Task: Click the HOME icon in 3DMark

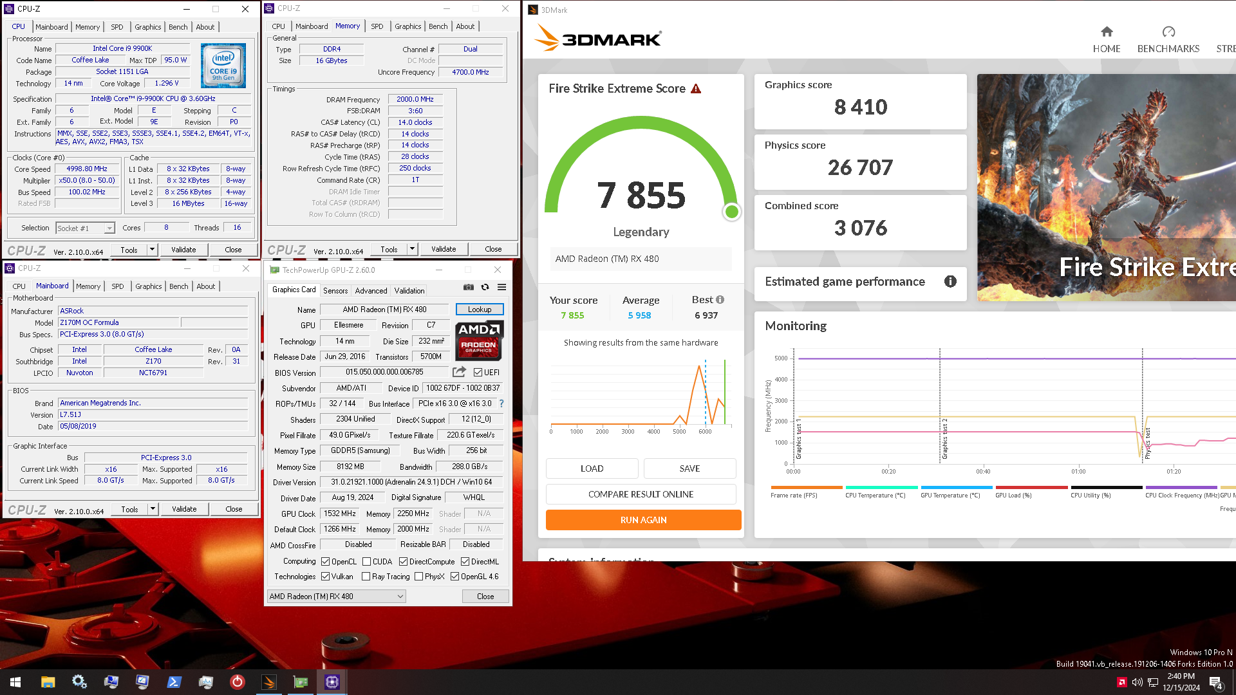Action: [x=1107, y=32]
